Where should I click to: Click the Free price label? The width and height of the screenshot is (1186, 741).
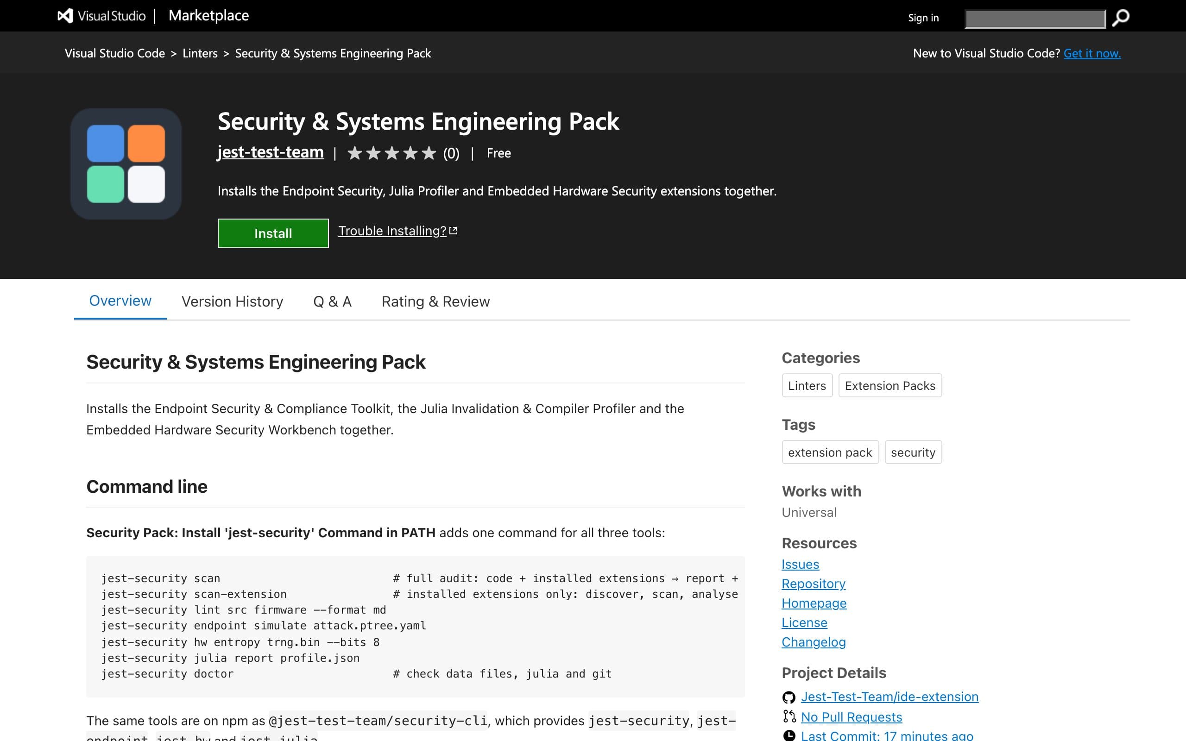point(498,153)
